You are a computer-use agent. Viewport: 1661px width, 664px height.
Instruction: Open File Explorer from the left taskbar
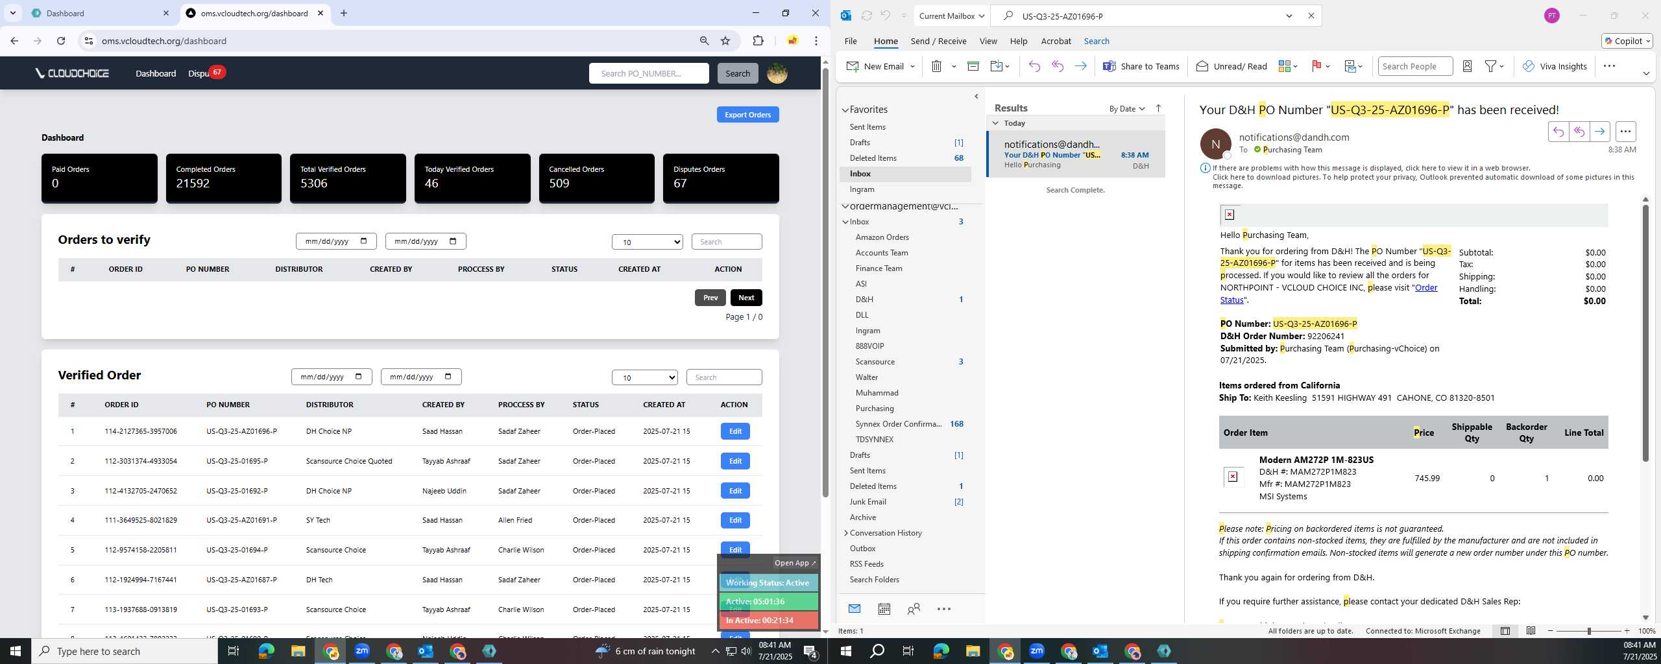[298, 651]
